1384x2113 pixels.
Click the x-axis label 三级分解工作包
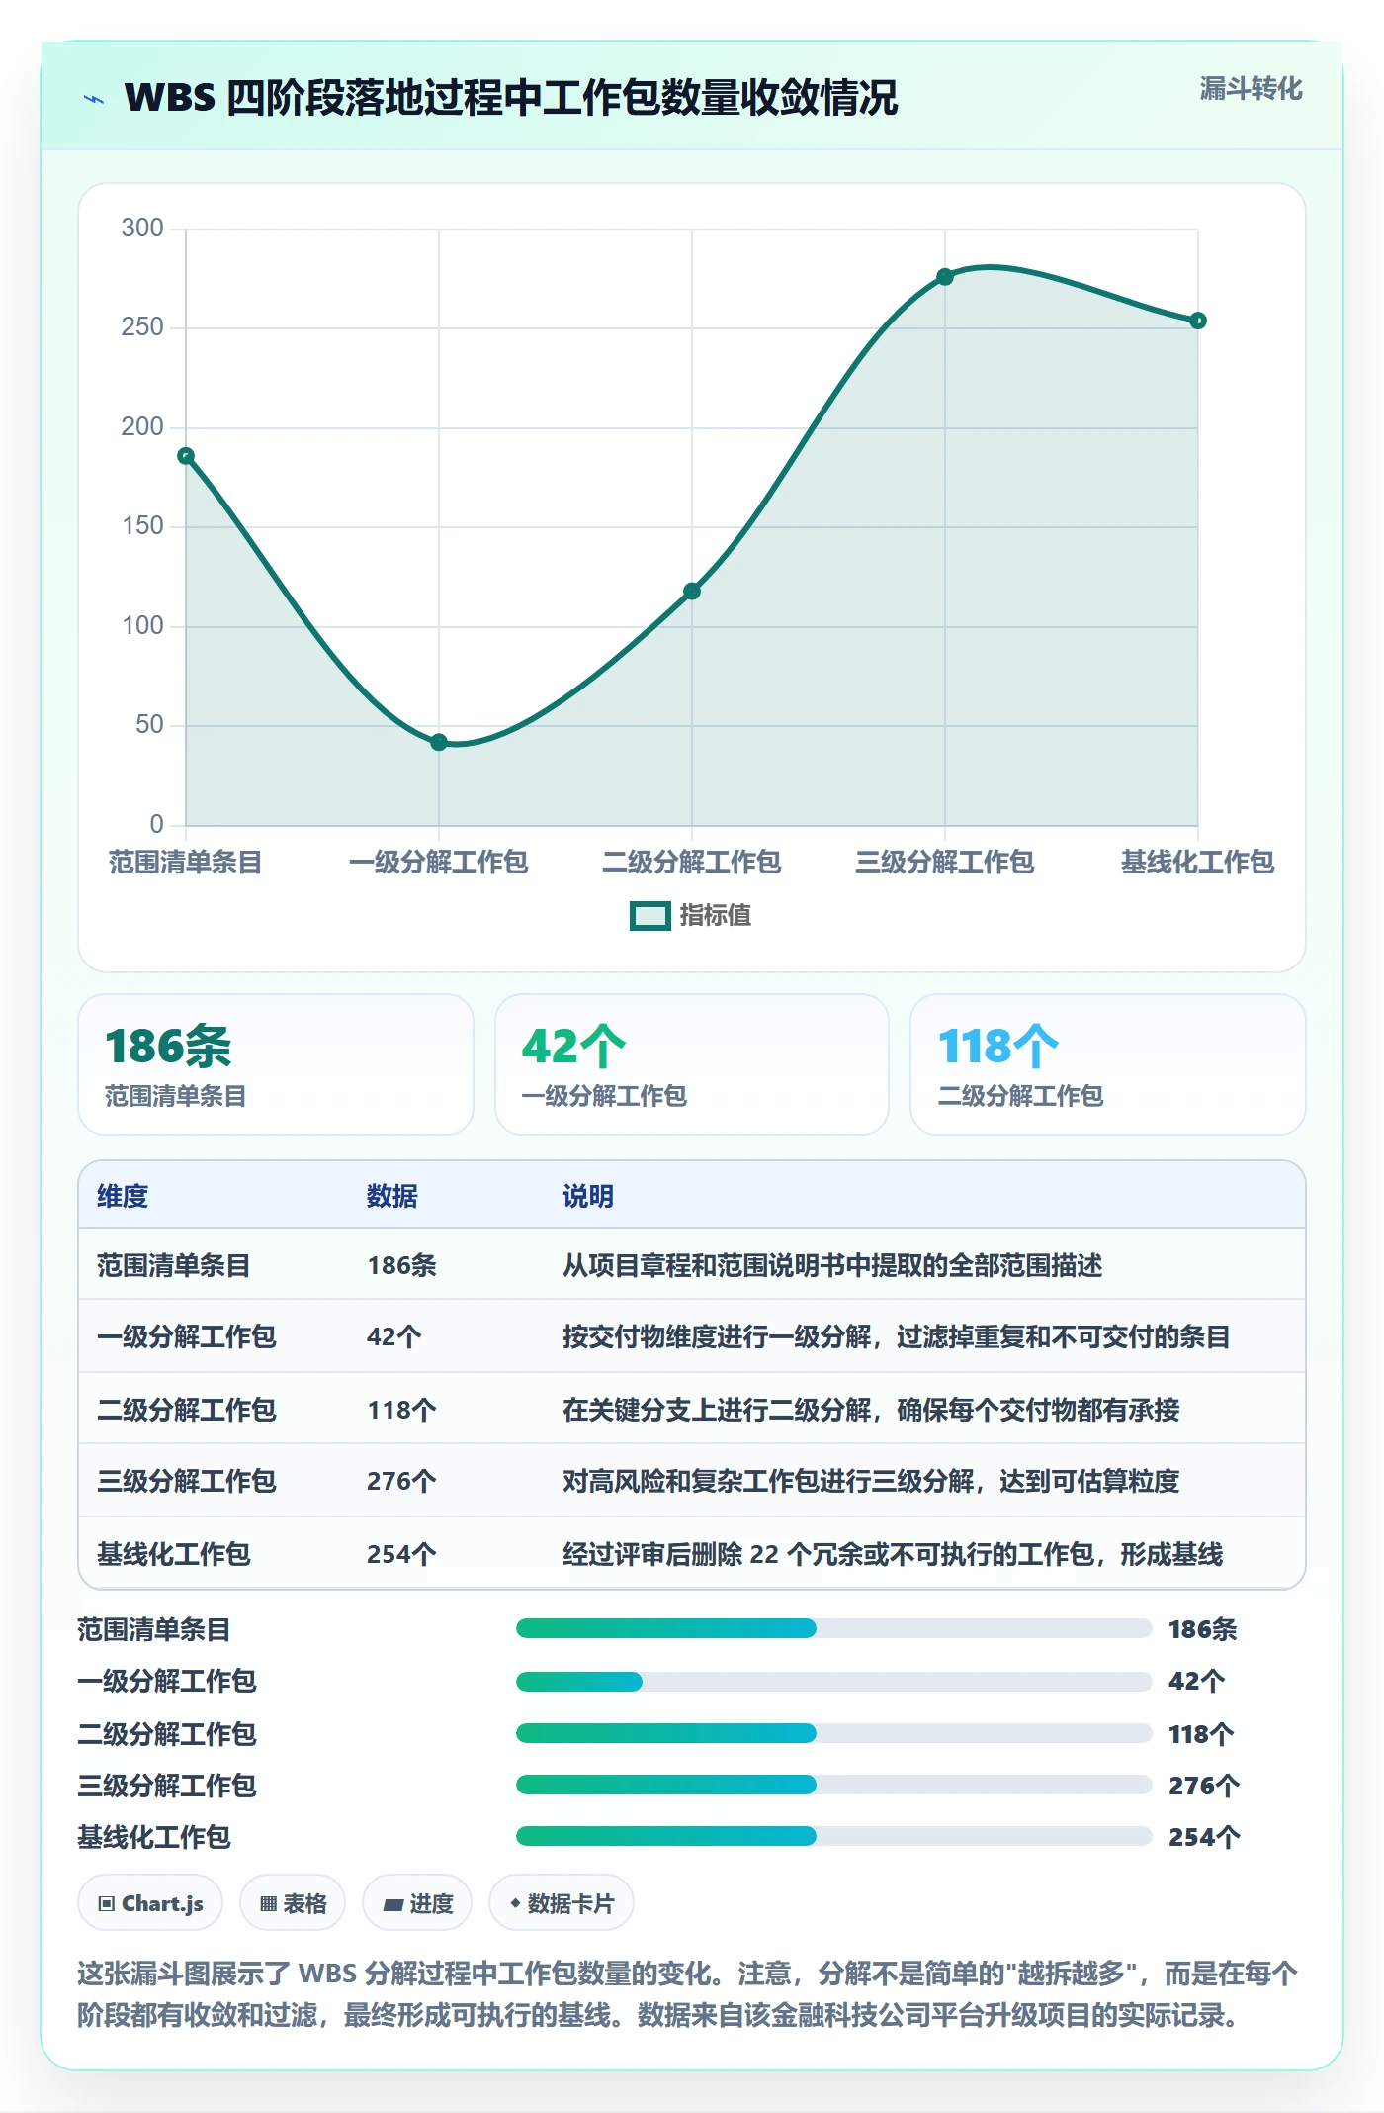[x=945, y=862]
